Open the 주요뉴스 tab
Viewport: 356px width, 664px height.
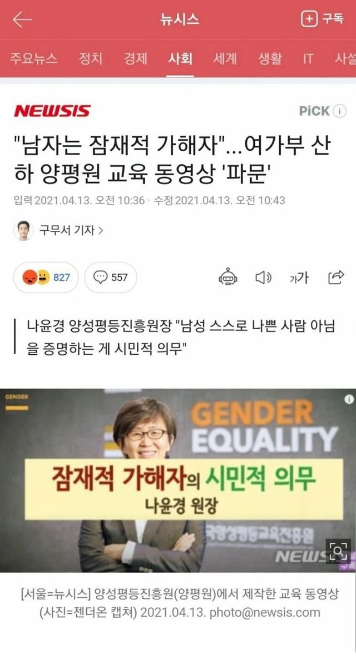tap(33, 58)
